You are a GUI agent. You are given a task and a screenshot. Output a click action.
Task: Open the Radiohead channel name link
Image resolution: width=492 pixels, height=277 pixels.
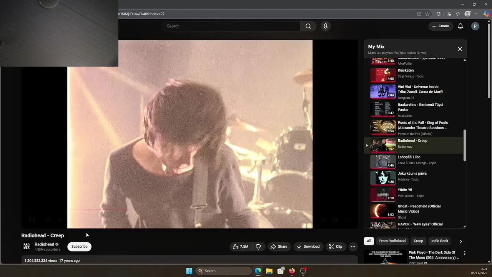tap(44, 244)
